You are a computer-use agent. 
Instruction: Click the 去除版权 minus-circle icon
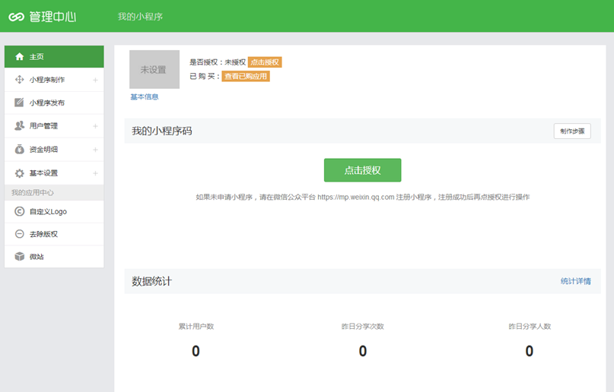(19, 234)
